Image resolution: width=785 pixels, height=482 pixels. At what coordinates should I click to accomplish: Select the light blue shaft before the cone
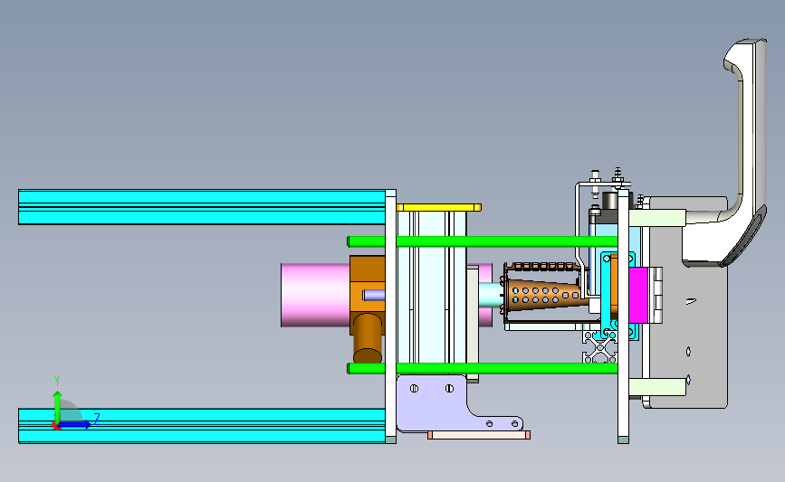(491, 295)
